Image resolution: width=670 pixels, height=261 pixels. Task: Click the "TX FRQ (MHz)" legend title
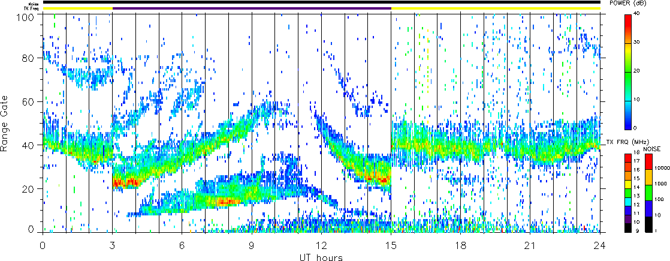pos(627,142)
